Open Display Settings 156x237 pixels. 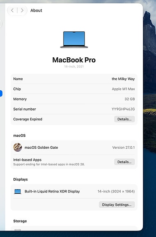coord(117,205)
